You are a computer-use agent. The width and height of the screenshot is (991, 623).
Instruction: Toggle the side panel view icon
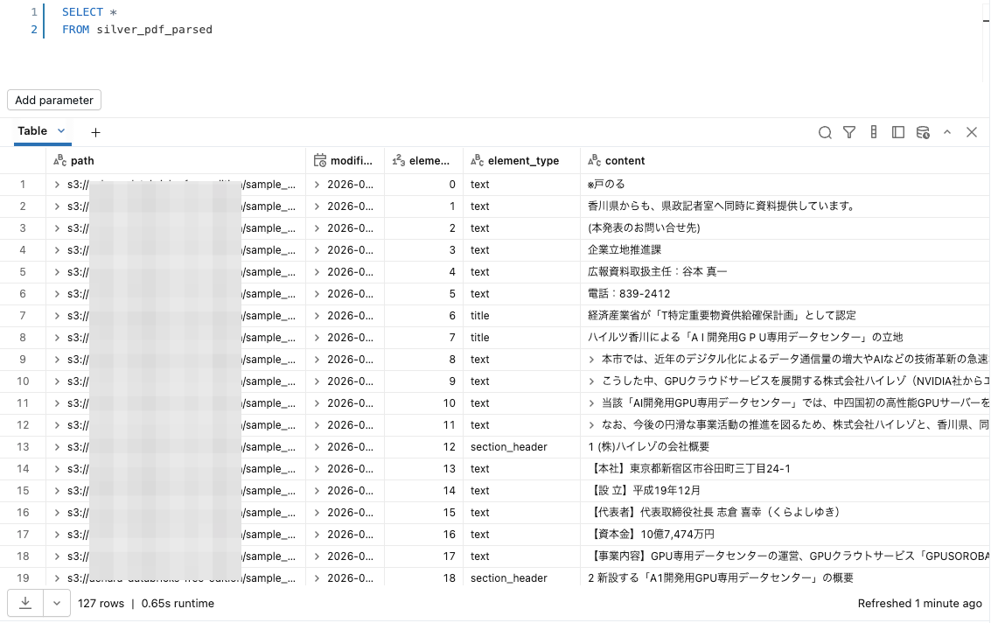pos(898,132)
